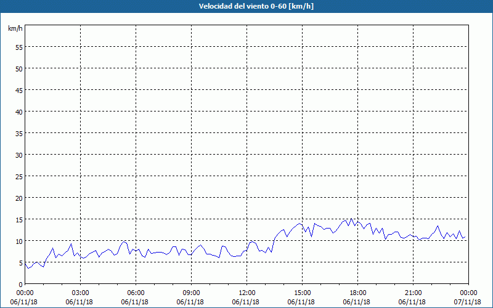The height and width of the screenshot is (308, 493).
Task: Click the date label '07/11/18'
Action: (x=468, y=302)
